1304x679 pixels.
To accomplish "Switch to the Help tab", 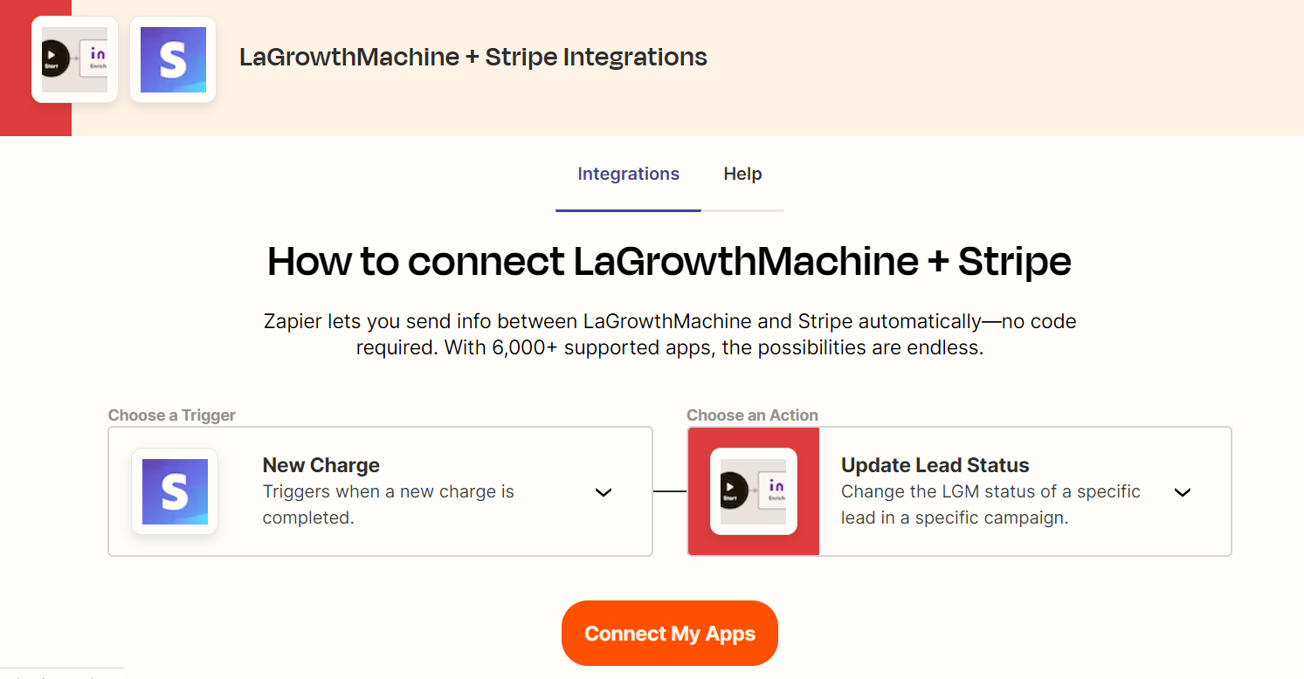I will (x=742, y=175).
